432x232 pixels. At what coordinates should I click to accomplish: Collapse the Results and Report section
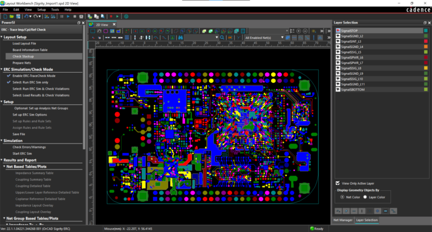[x=2, y=160]
